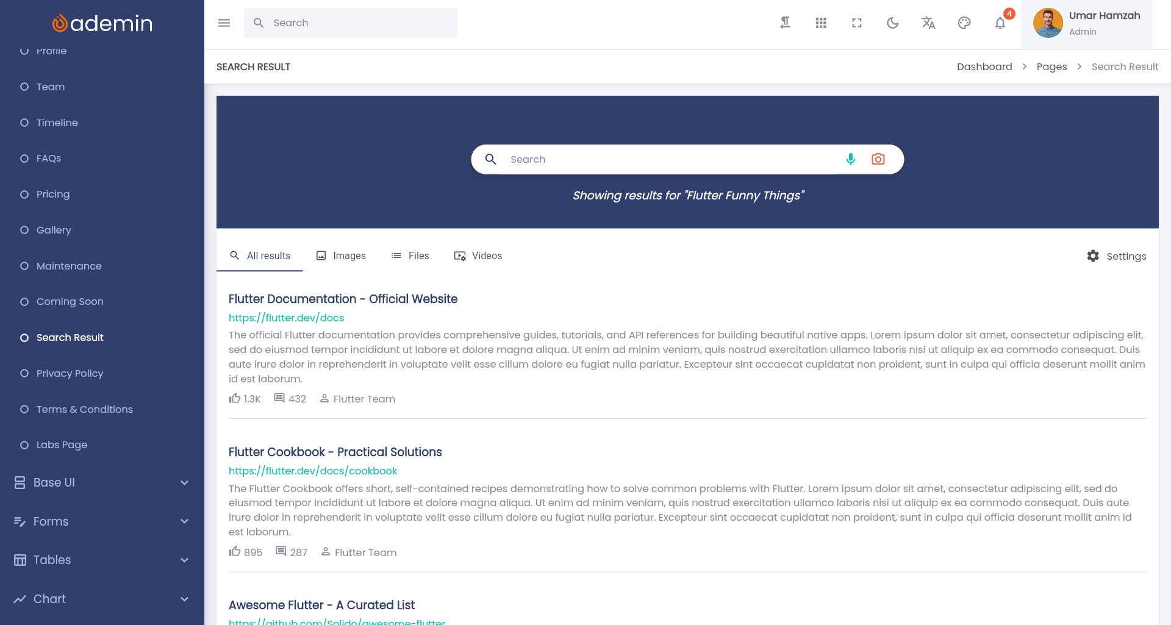This screenshot has width=1171, height=625.
Task: Click the text direction RTL icon
Action: [785, 23]
